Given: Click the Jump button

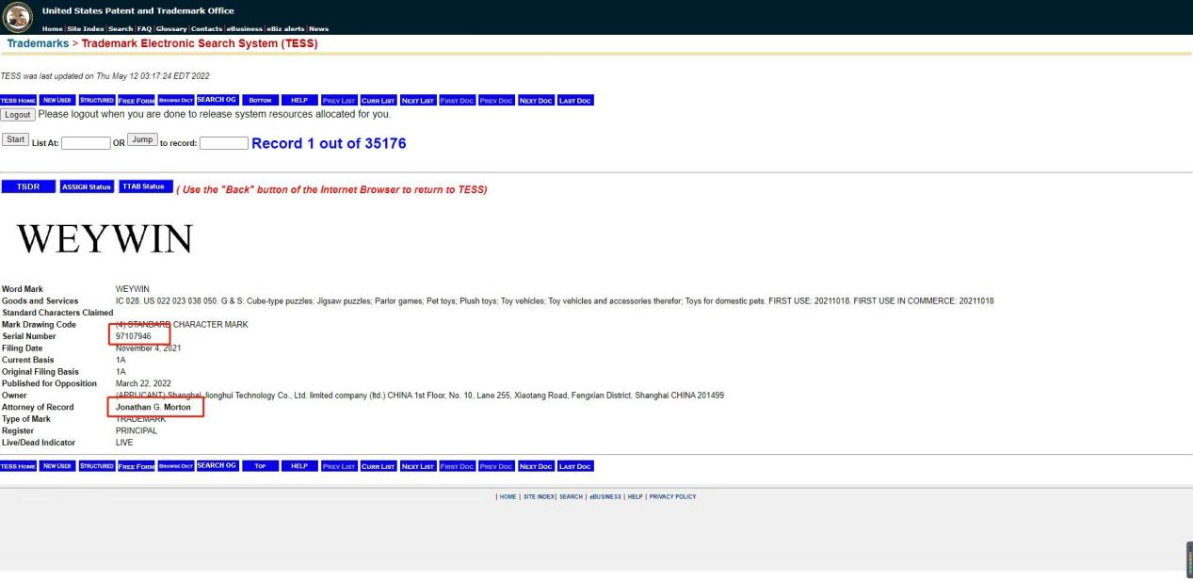Looking at the screenshot, I should pyautogui.click(x=141, y=139).
